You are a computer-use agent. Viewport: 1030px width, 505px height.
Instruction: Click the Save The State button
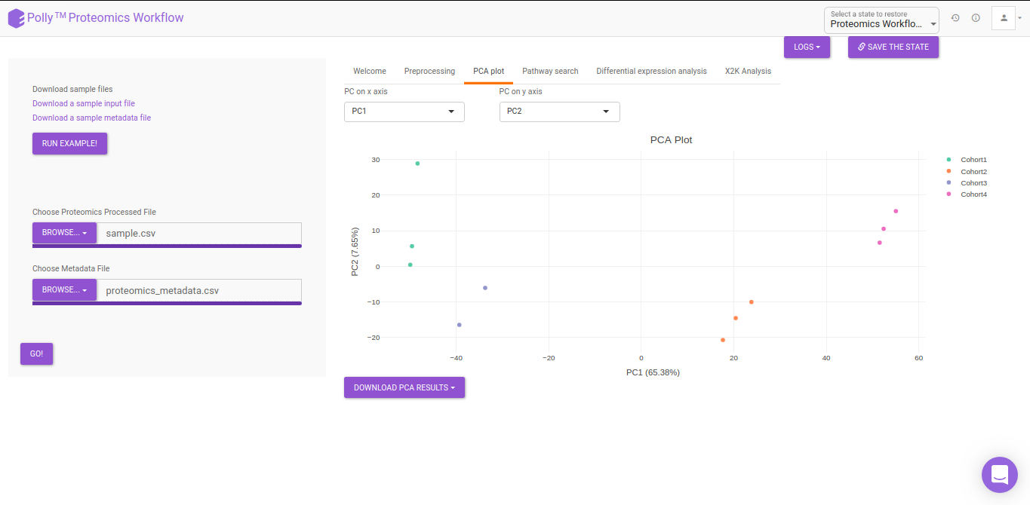[x=893, y=47]
